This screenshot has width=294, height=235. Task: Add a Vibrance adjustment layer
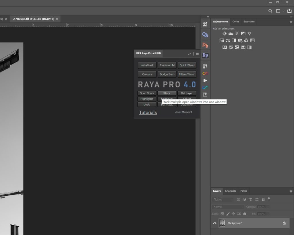(x=249, y=34)
